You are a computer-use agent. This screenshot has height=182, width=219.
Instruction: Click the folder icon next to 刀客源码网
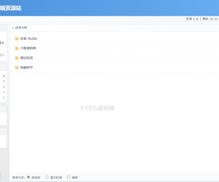(17, 48)
